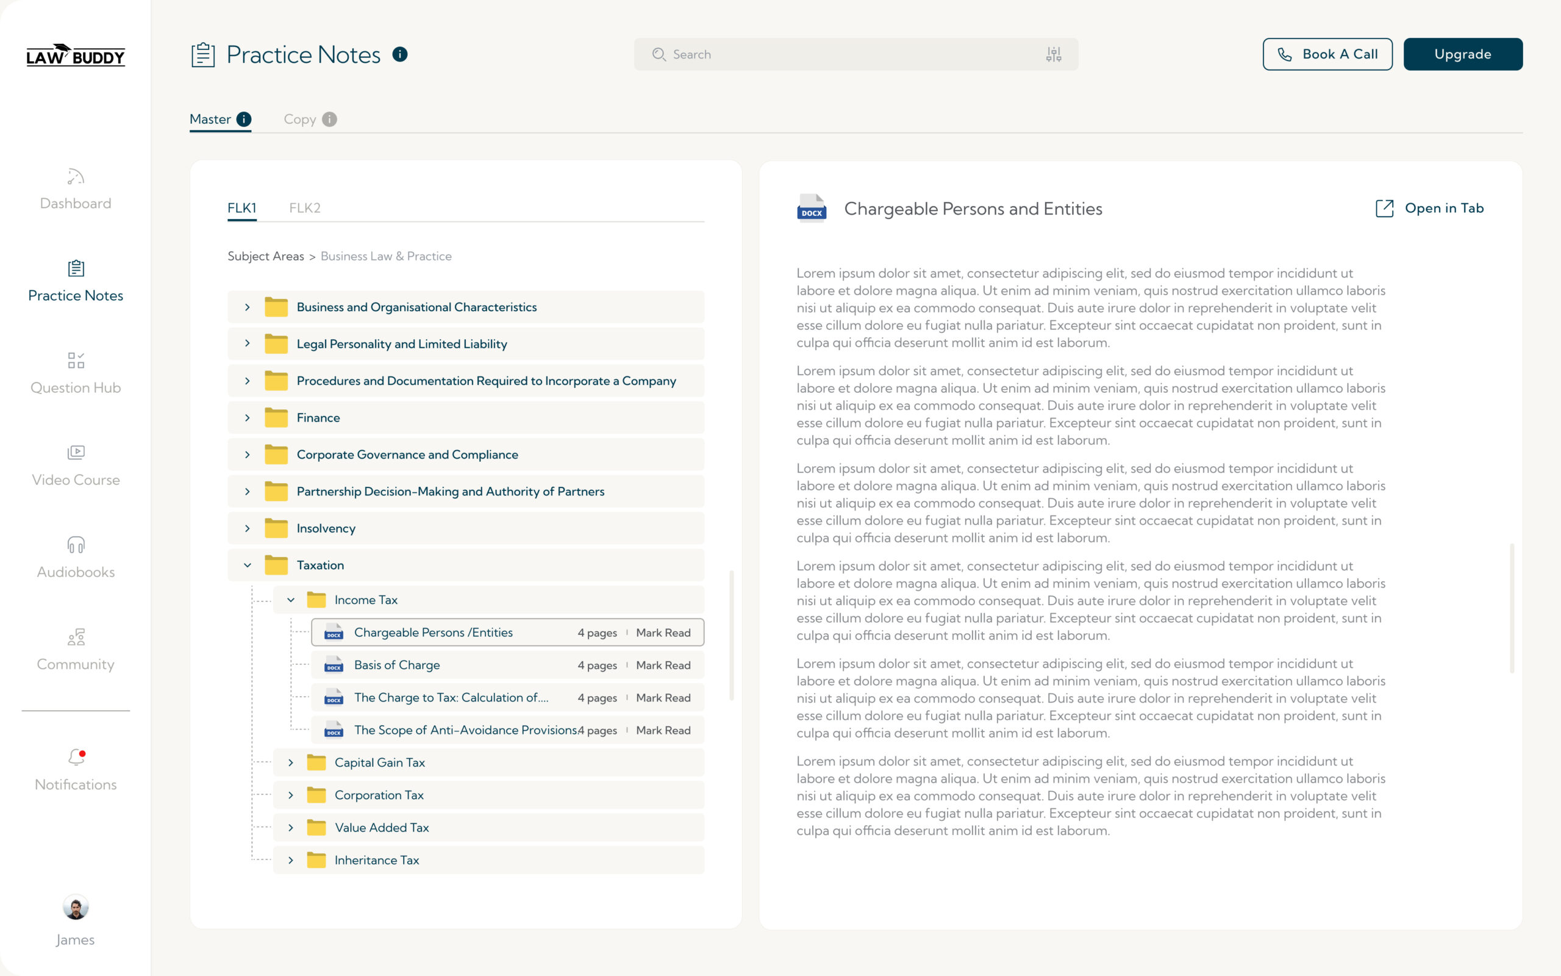The width and height of the screenshot is (1561, 976).
Task: Expand Business and Organisational Characteristics folder
Action: tap(247, 307)
